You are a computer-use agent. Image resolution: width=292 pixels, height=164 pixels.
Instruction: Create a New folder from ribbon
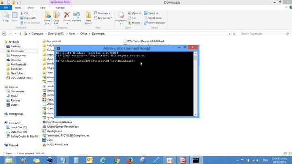point(88,18)
